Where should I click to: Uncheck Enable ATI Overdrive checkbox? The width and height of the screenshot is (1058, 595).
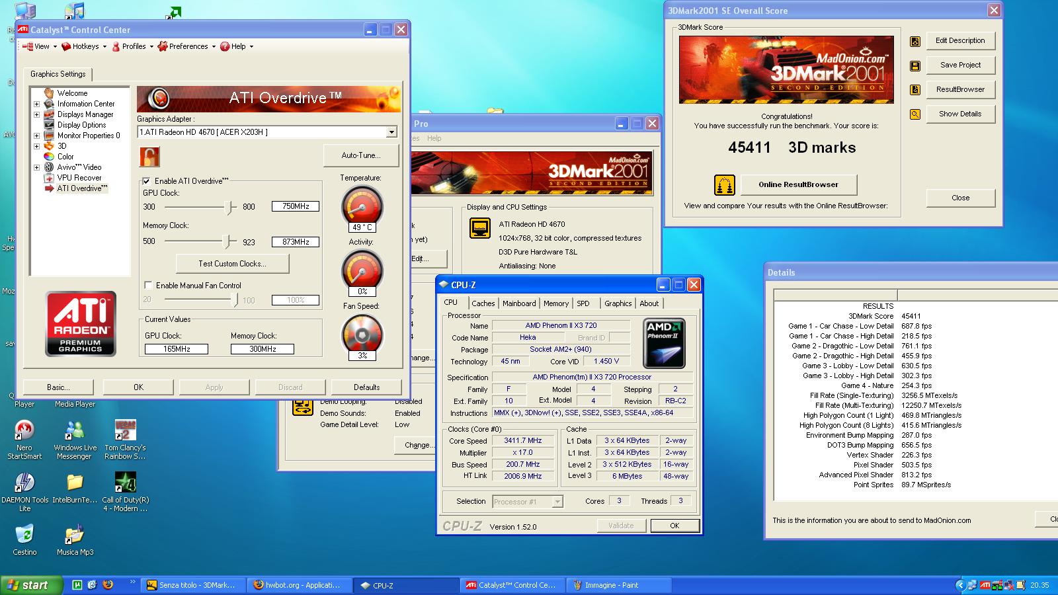[x=147, y=181]
